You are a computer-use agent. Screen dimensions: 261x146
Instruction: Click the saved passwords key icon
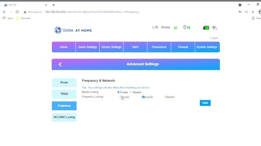(240, 12)
